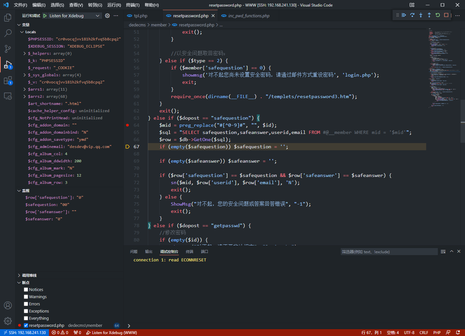Click the UTF-8 encoding status item
The height and width of the screenshot is (336, 465).
pyautogui.click(x=409, y=332)
